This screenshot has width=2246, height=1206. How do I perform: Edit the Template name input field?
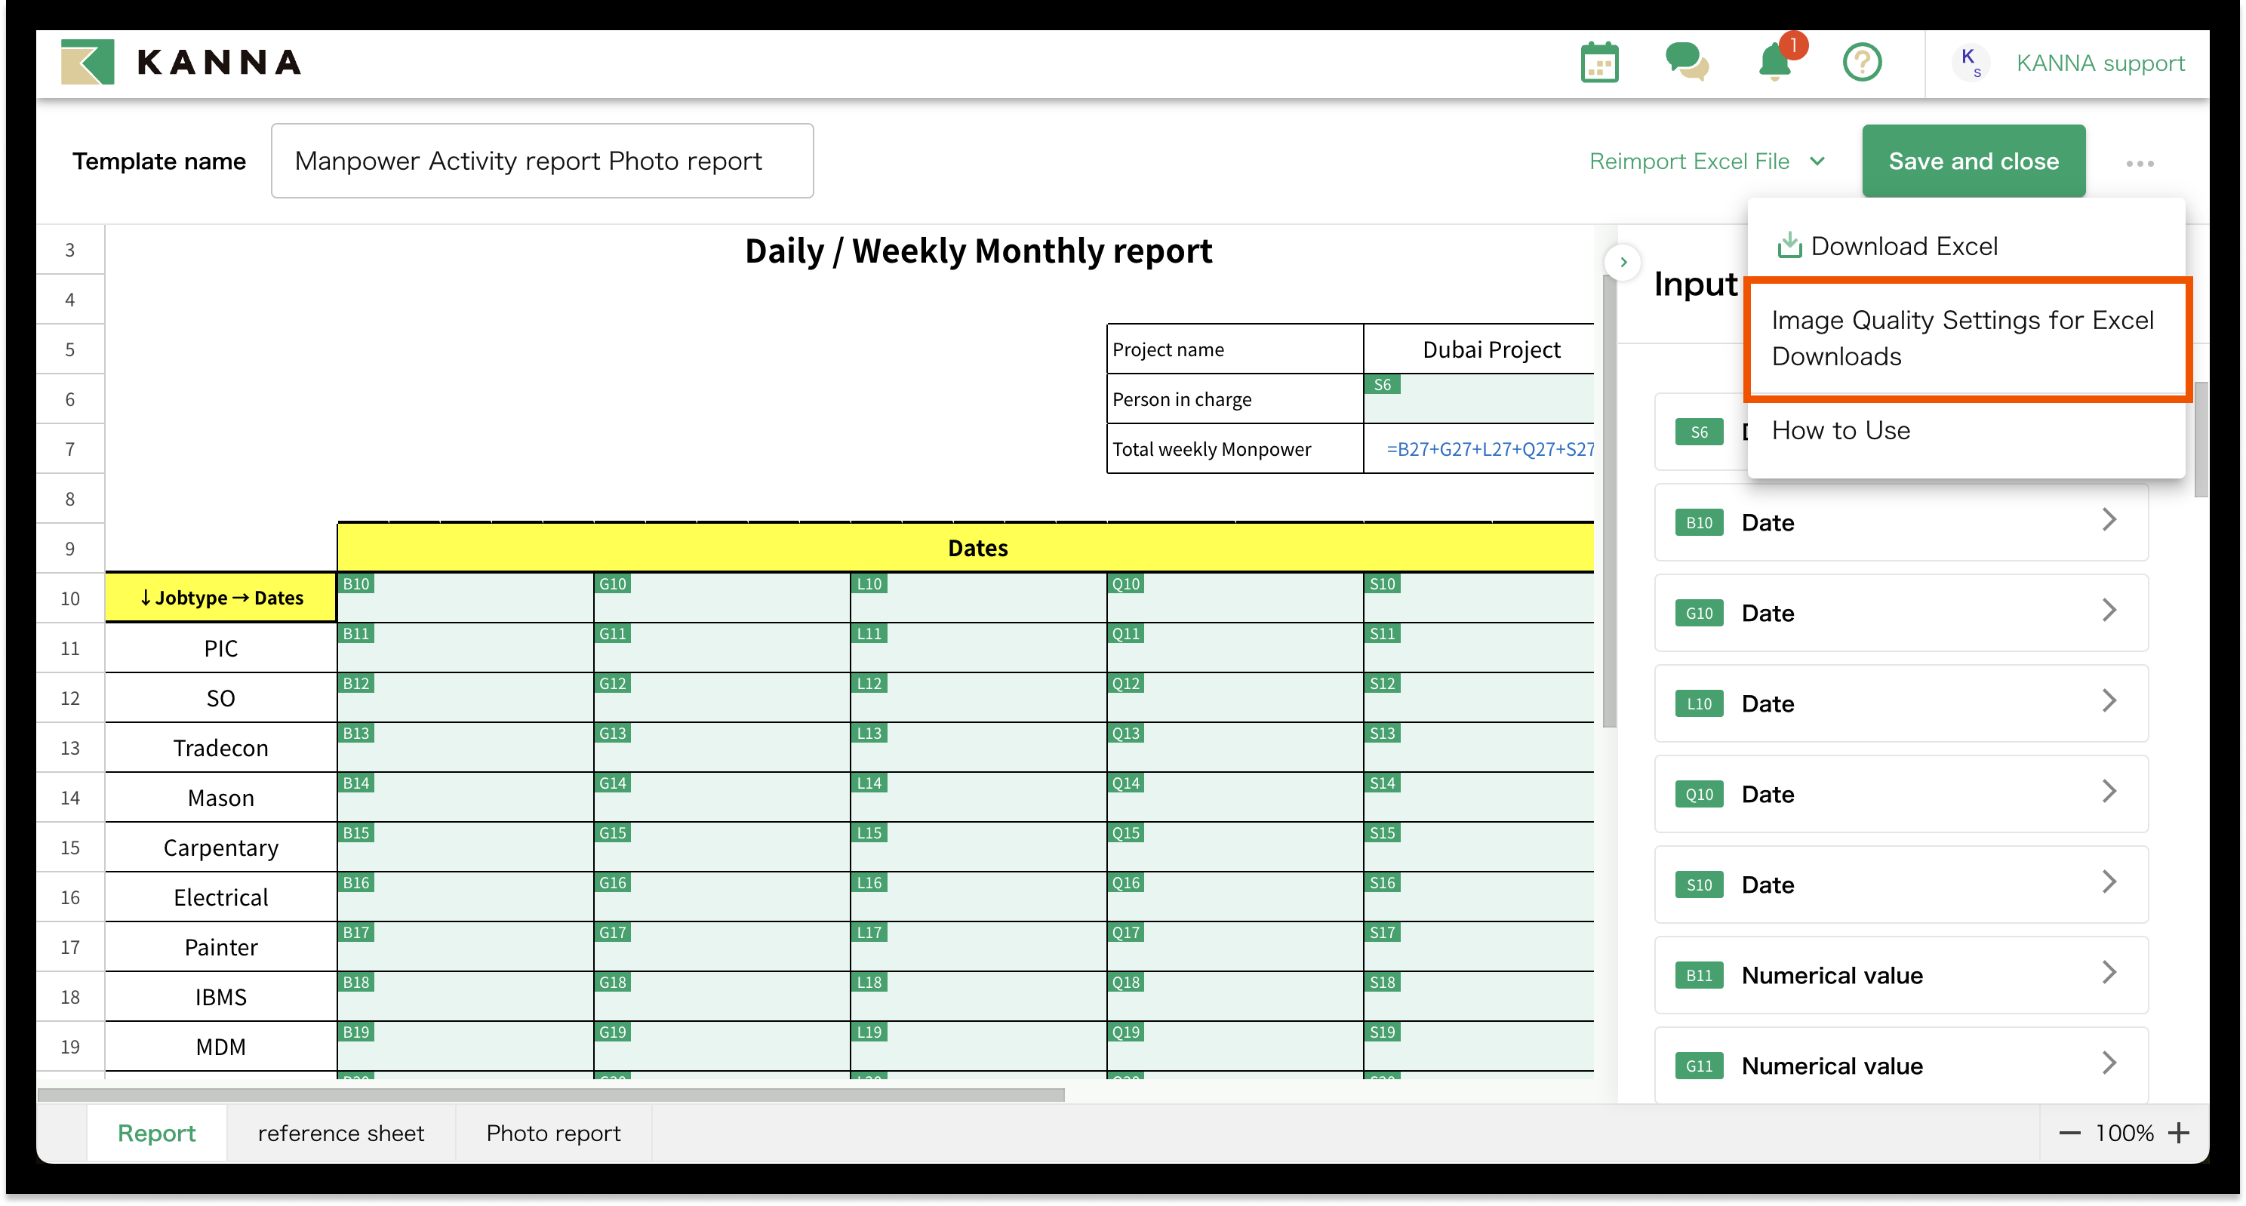pyautogui.click(x=541, y=161)
